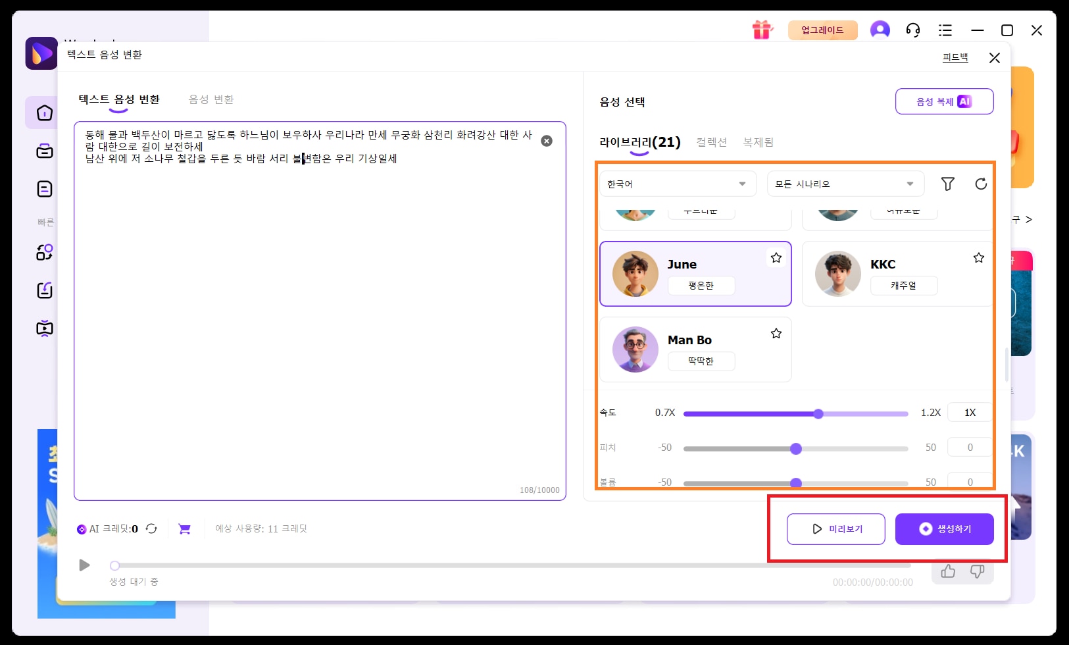Open the 모든 시나리오 scenario dropdown
The image size is (1069, 645).
point(845,184)
